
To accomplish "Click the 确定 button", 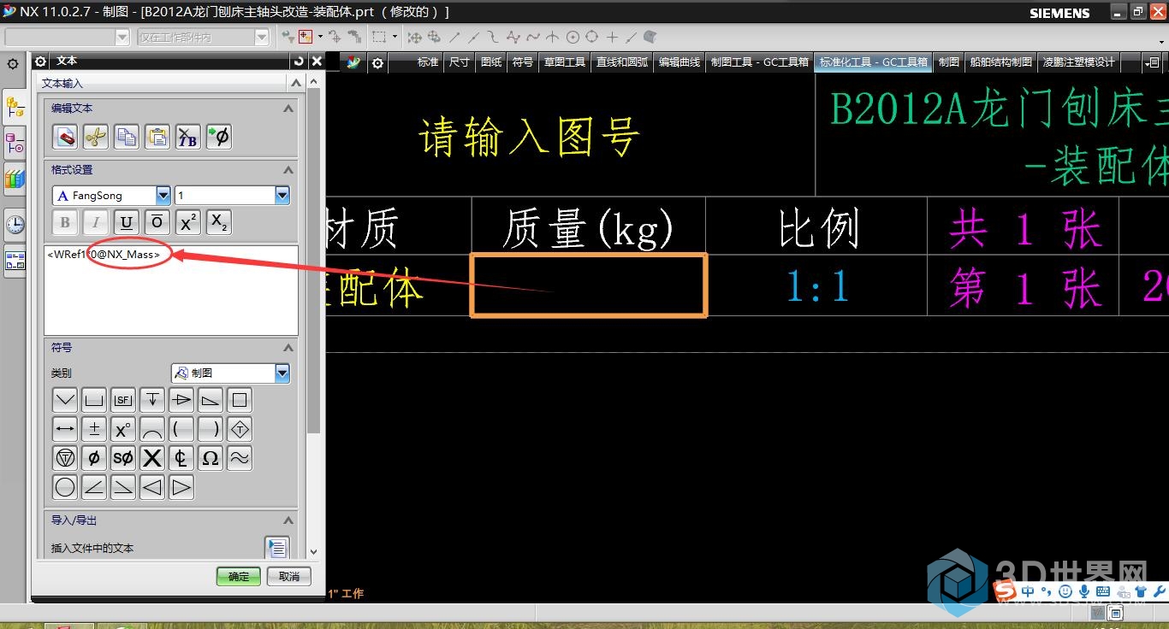I will coord(239,576).
